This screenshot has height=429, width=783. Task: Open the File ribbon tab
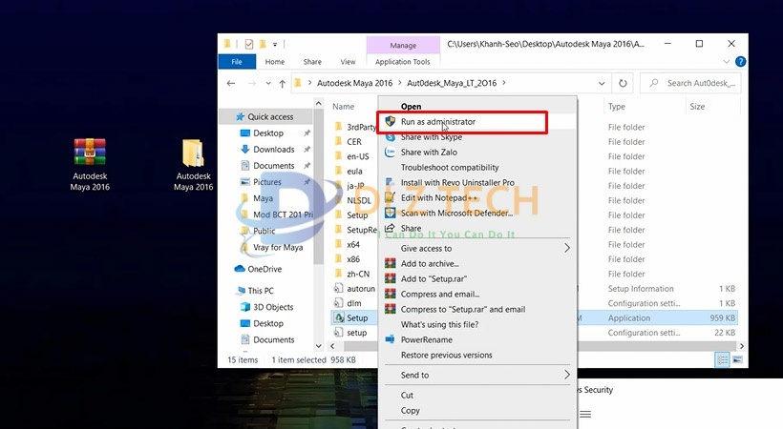pyautogui.click(x=237, y=62)
